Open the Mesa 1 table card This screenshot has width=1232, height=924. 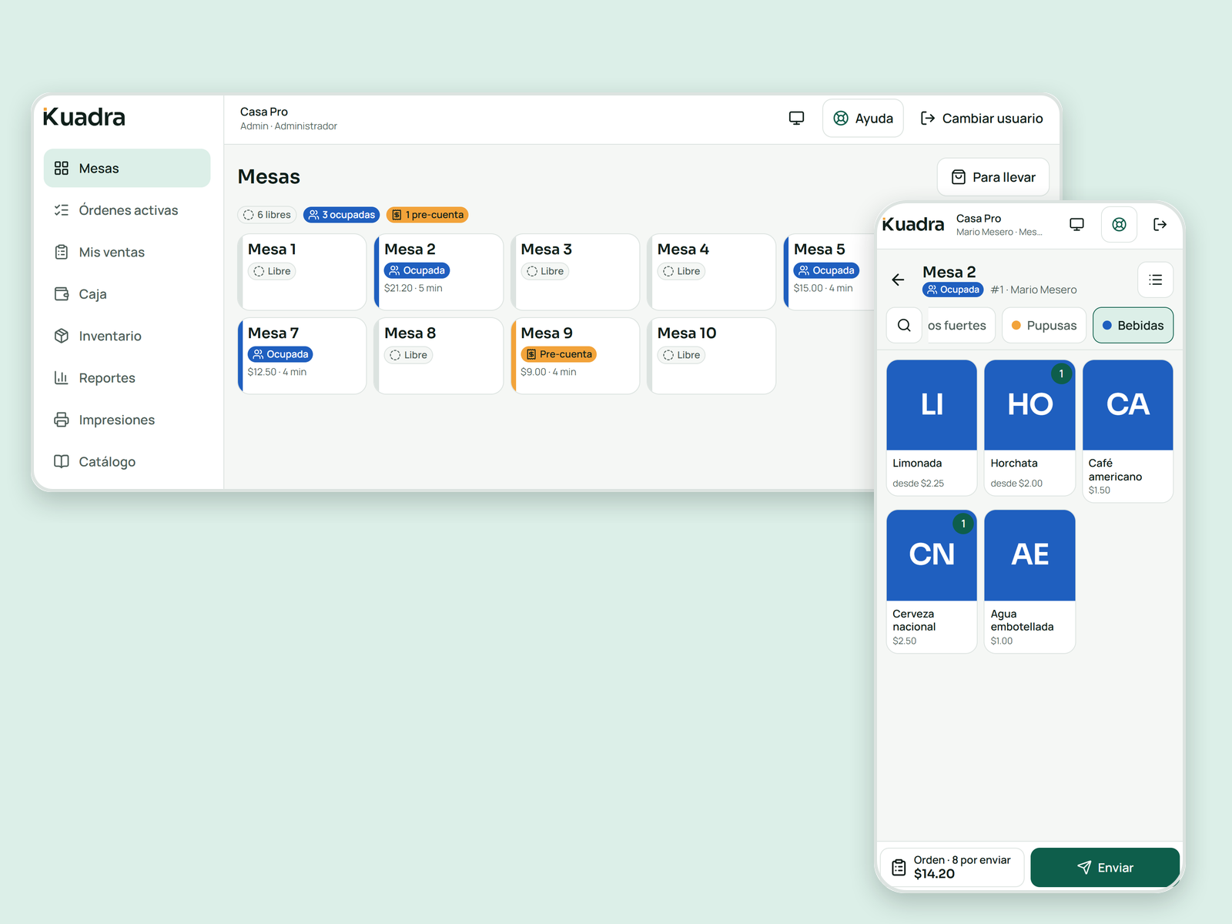click(302, 272)
